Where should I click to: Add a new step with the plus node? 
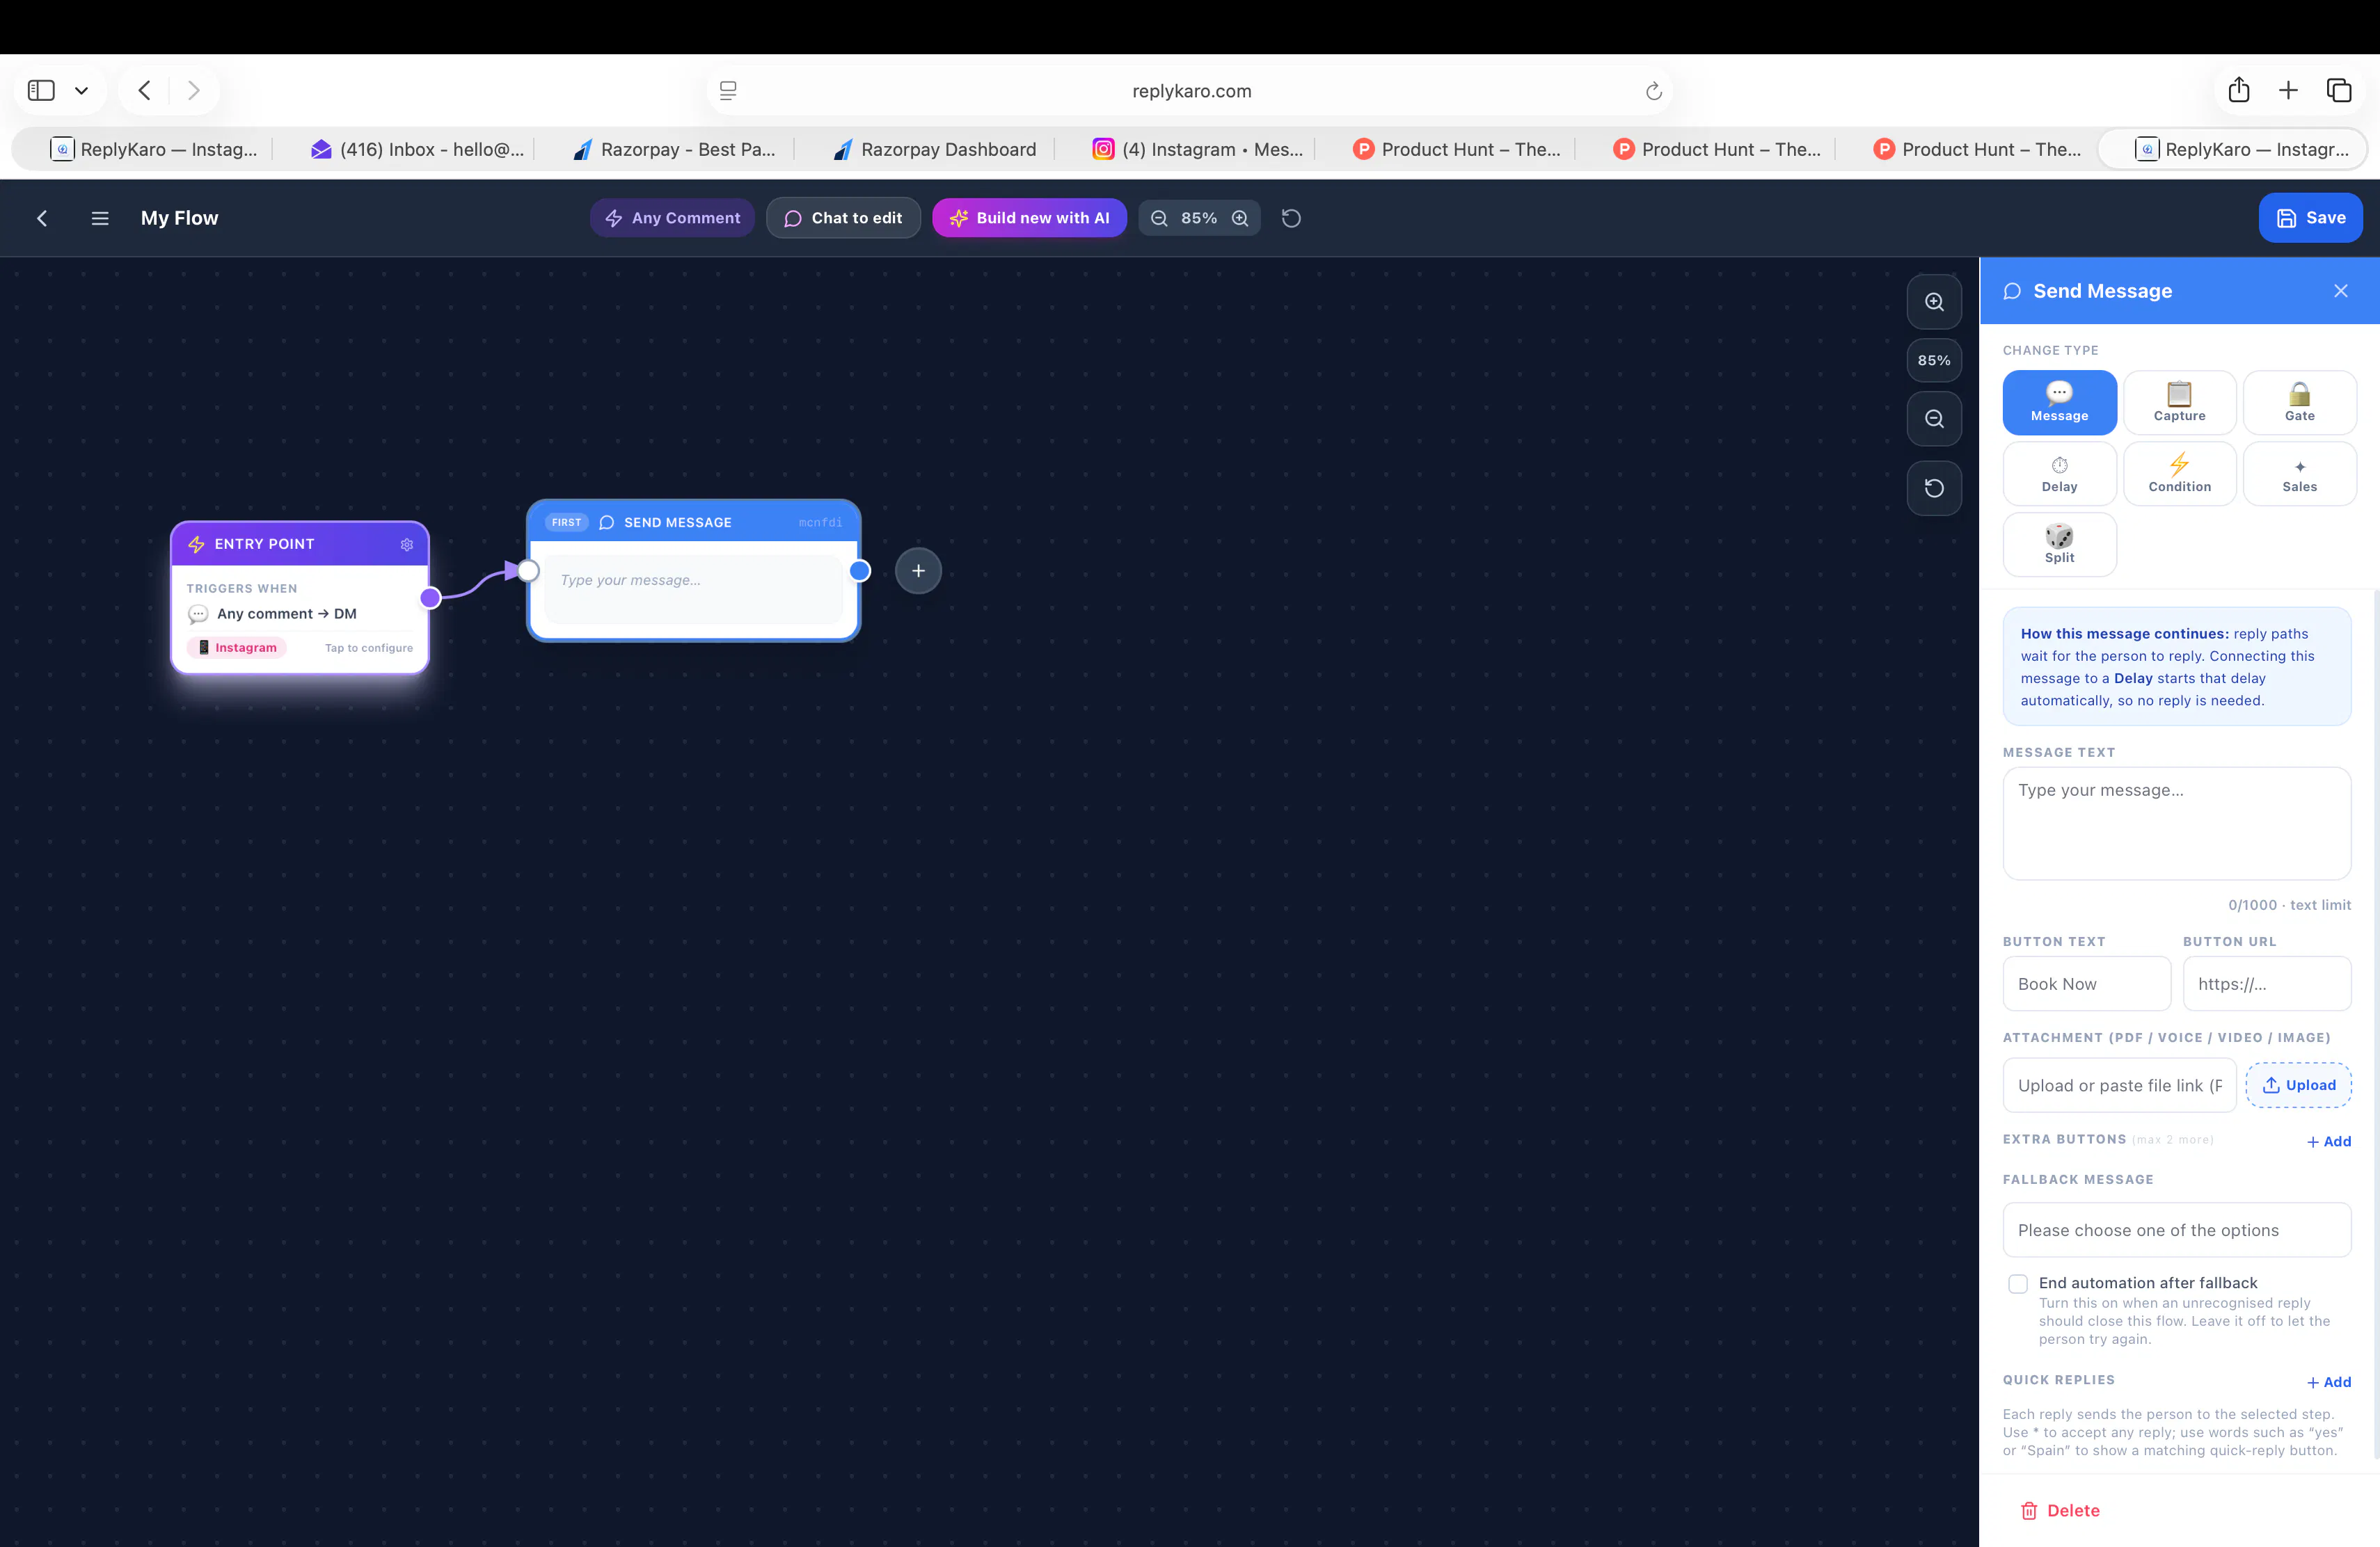click(918, 570)
